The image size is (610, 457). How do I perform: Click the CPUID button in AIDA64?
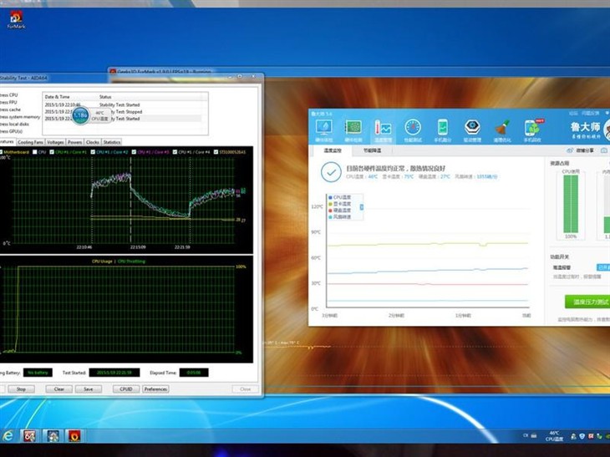pos(126,389)
